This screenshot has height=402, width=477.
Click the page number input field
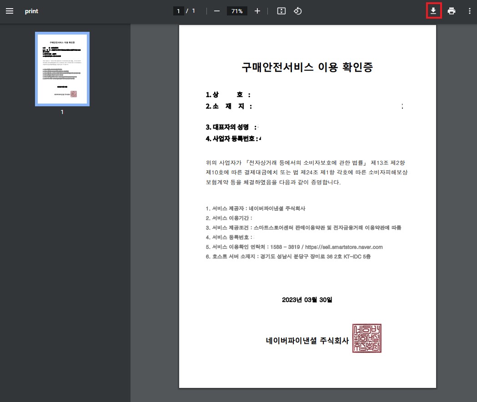click(x=178, y=11)
